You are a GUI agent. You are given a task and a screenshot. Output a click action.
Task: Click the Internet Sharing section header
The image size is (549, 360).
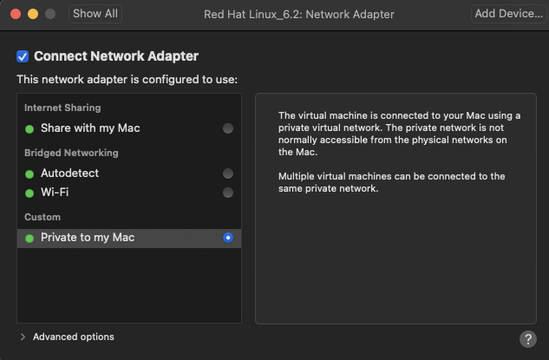62,108
